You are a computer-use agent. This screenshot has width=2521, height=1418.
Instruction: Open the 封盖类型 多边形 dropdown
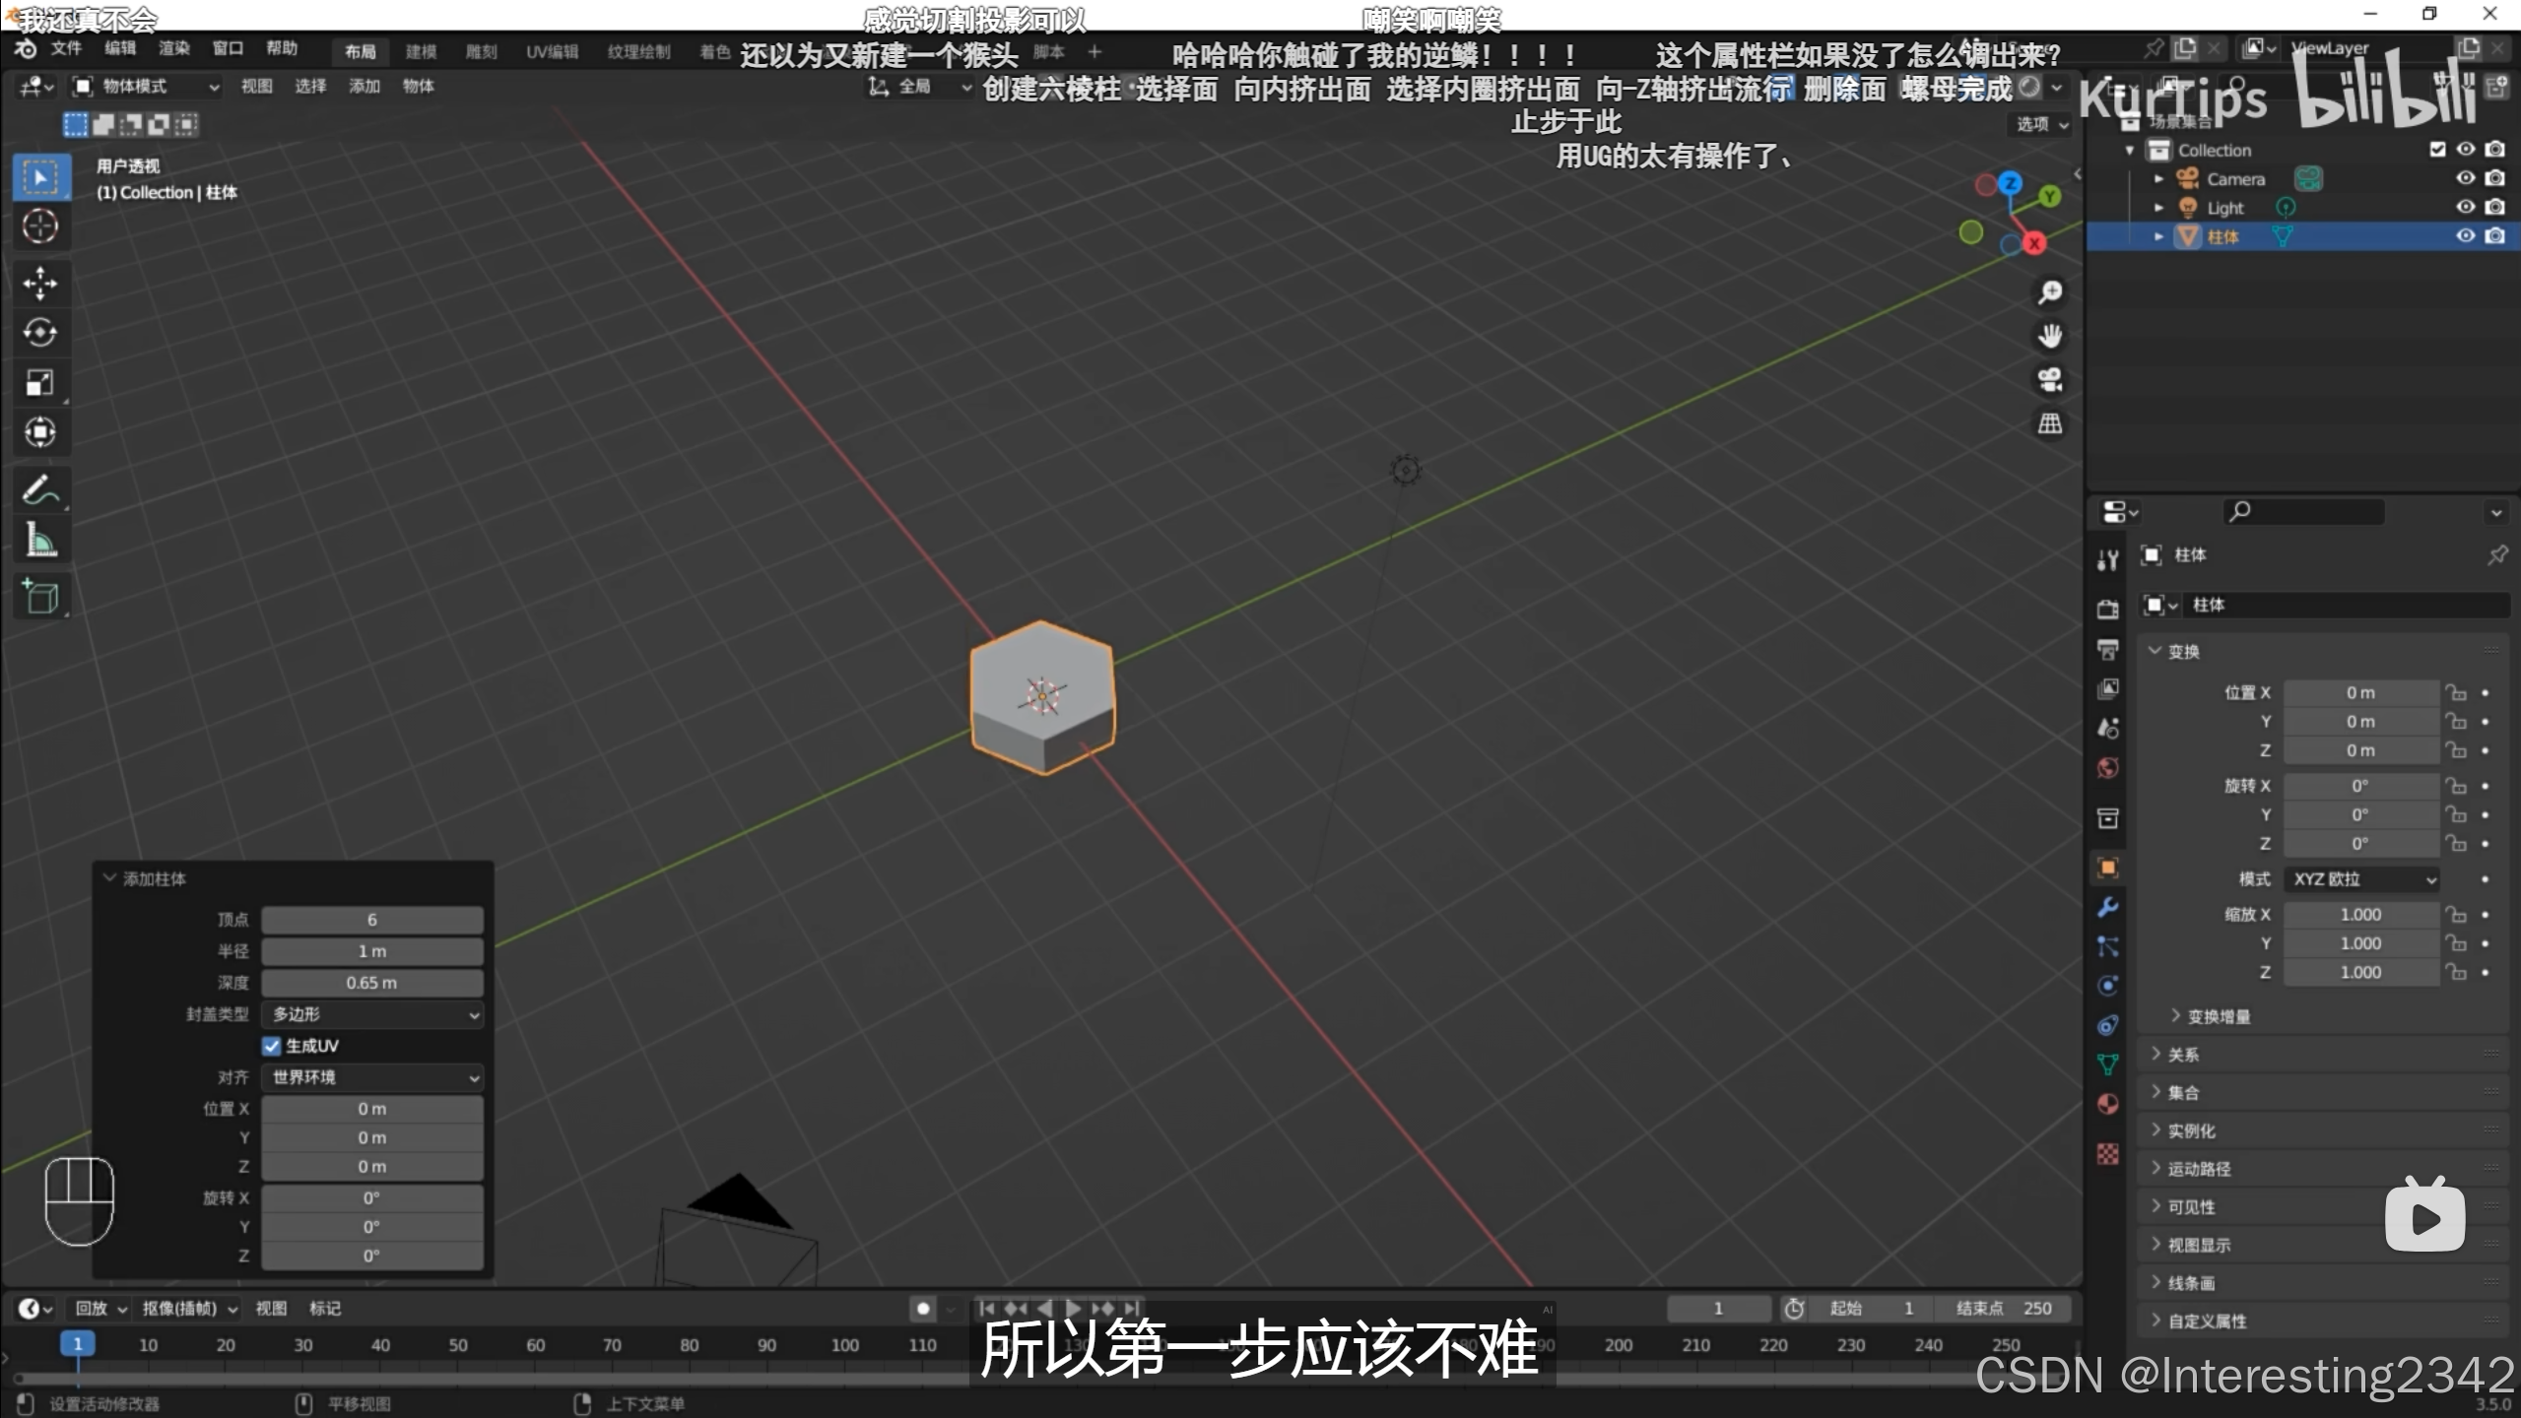tap(372, 1014)
